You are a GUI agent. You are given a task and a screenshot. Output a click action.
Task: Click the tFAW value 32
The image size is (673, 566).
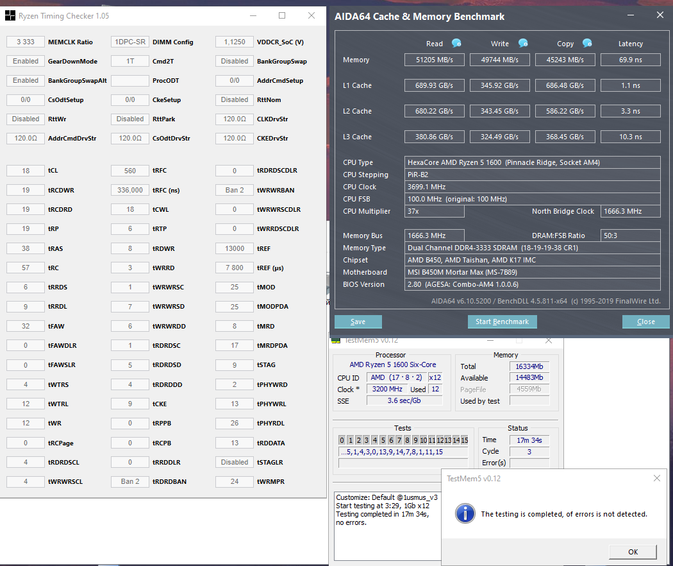[26, 326]
